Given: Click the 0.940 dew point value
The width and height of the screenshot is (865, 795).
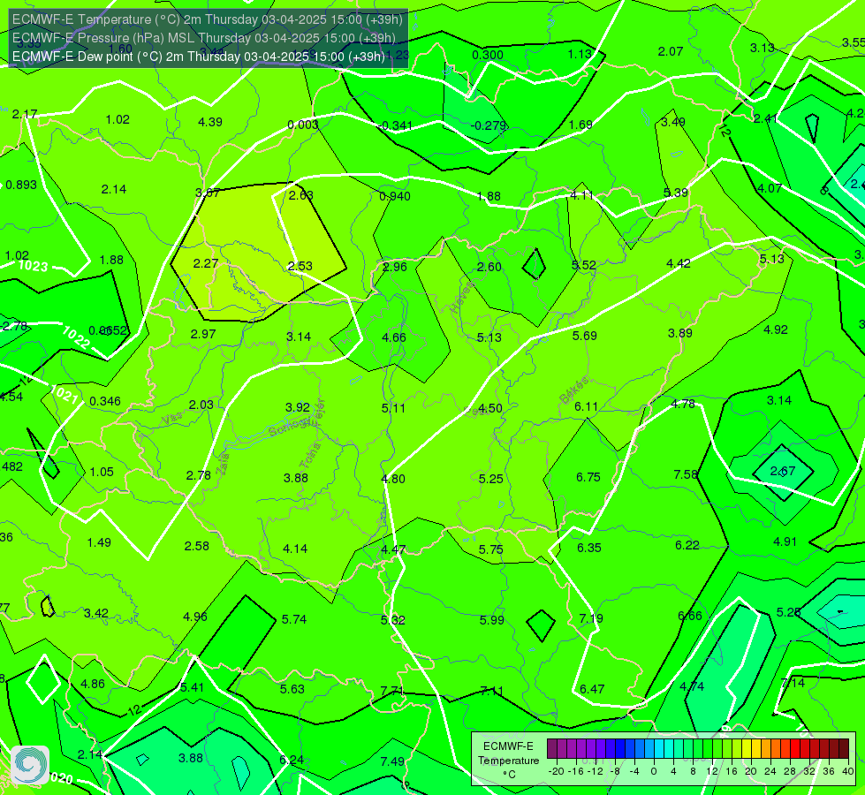Looking at the screenshot, I should click(395, 196).
